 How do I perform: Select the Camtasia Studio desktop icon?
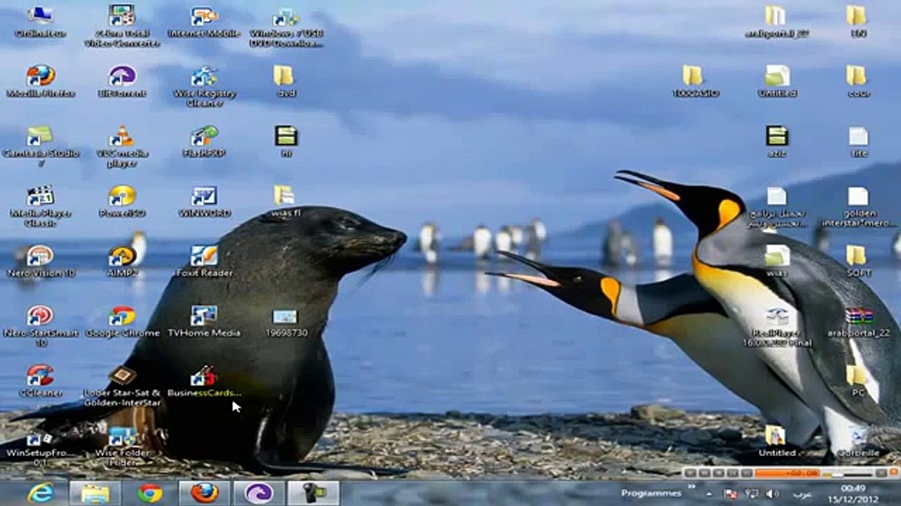pyautogui.click(x=40, y=137)
